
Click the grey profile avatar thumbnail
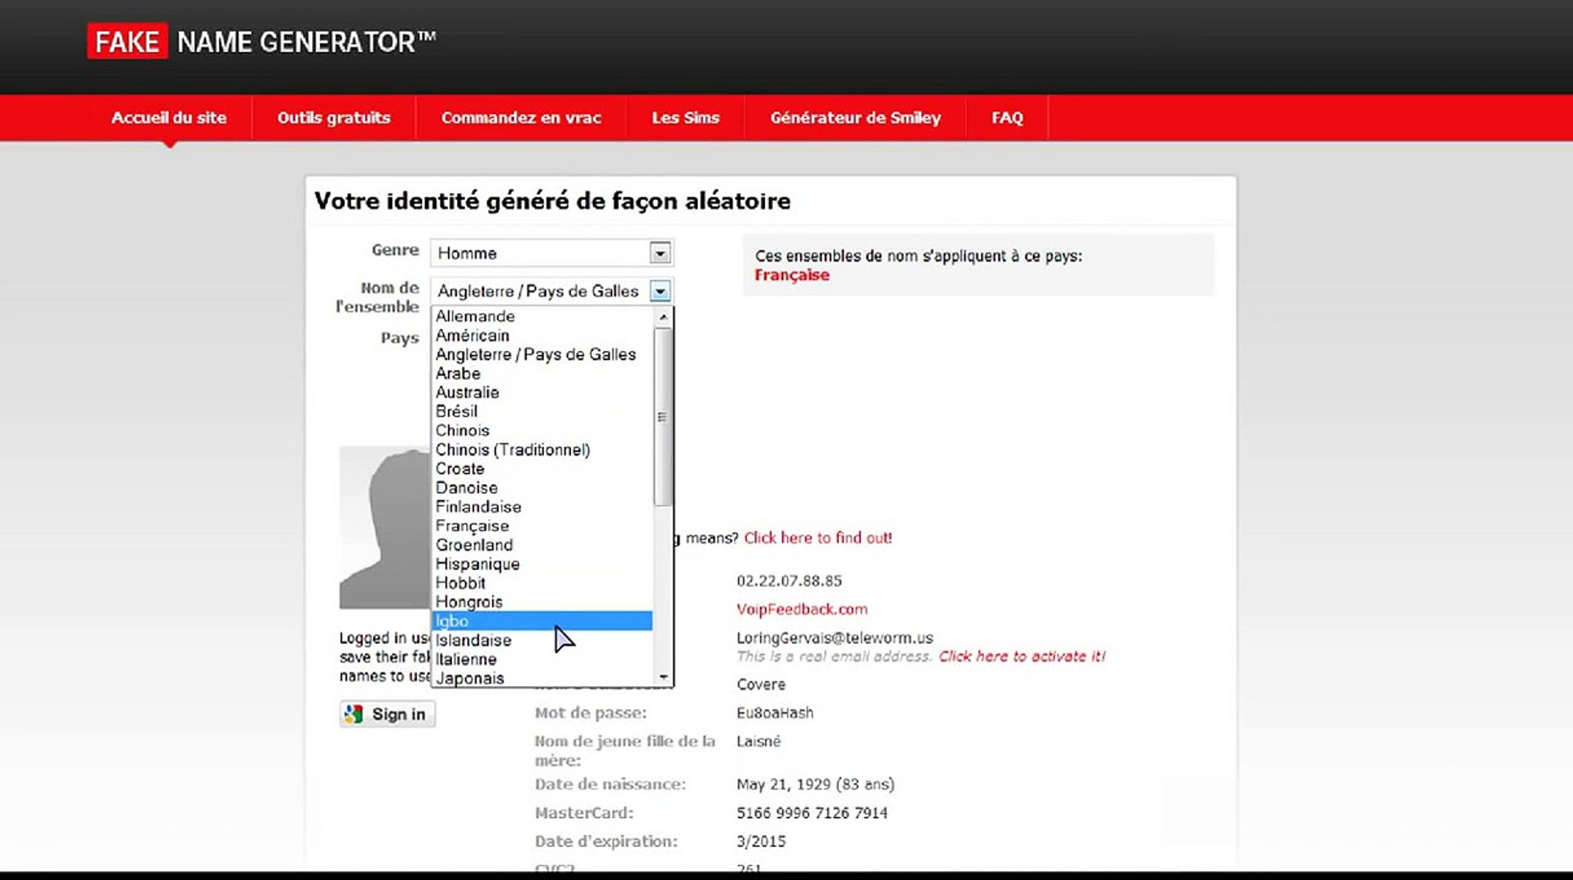click(x=384, y=527)
